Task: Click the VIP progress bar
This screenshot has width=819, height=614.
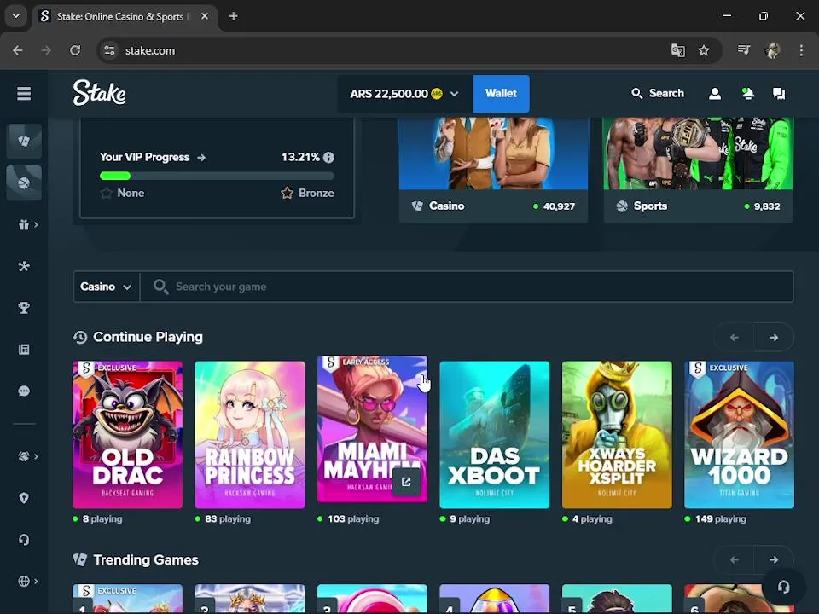Action: tap(217, 176)
